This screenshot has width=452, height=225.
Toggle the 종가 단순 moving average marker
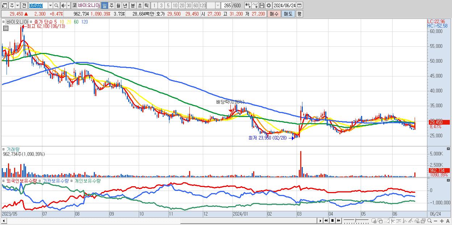coord(31,22)
